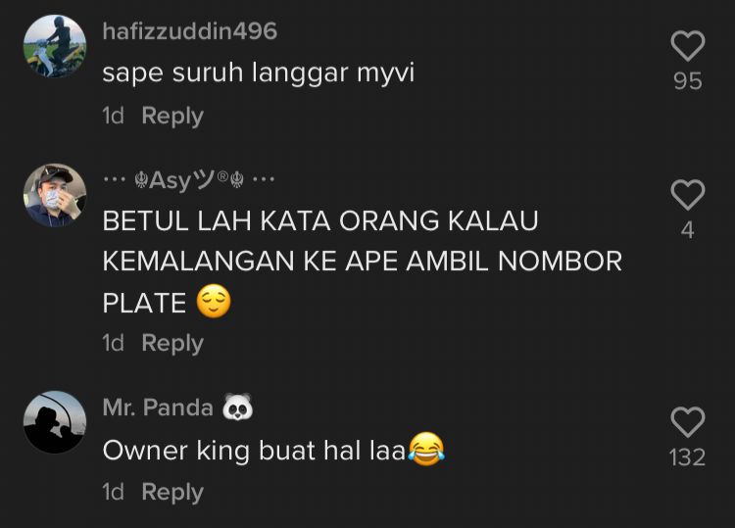Click the 4 likes count

688,230
